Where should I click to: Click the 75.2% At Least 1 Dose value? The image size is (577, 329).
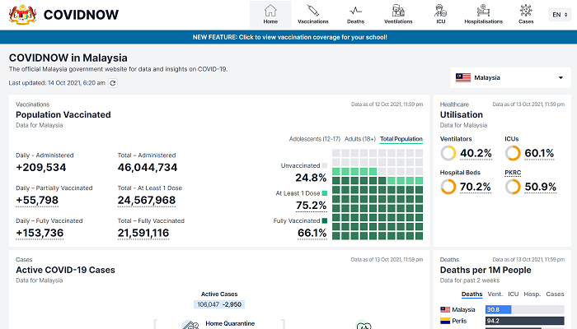(312, 206)
